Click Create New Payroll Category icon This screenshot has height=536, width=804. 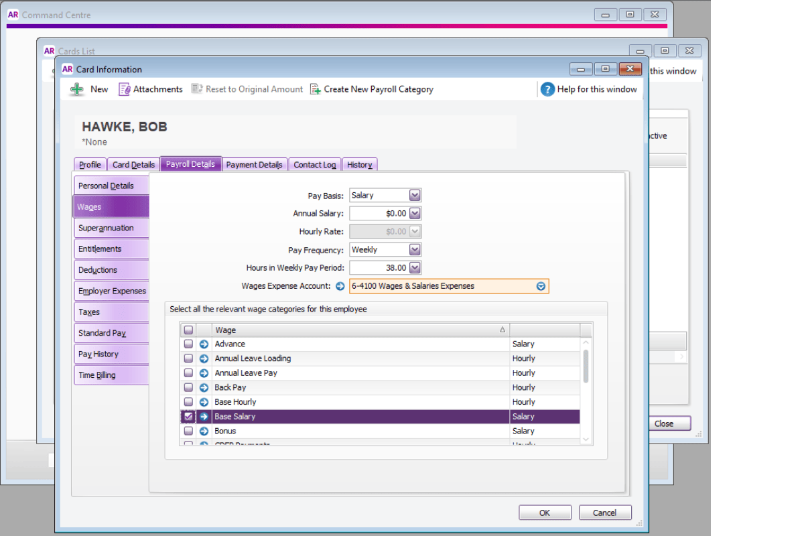[316, 88]
